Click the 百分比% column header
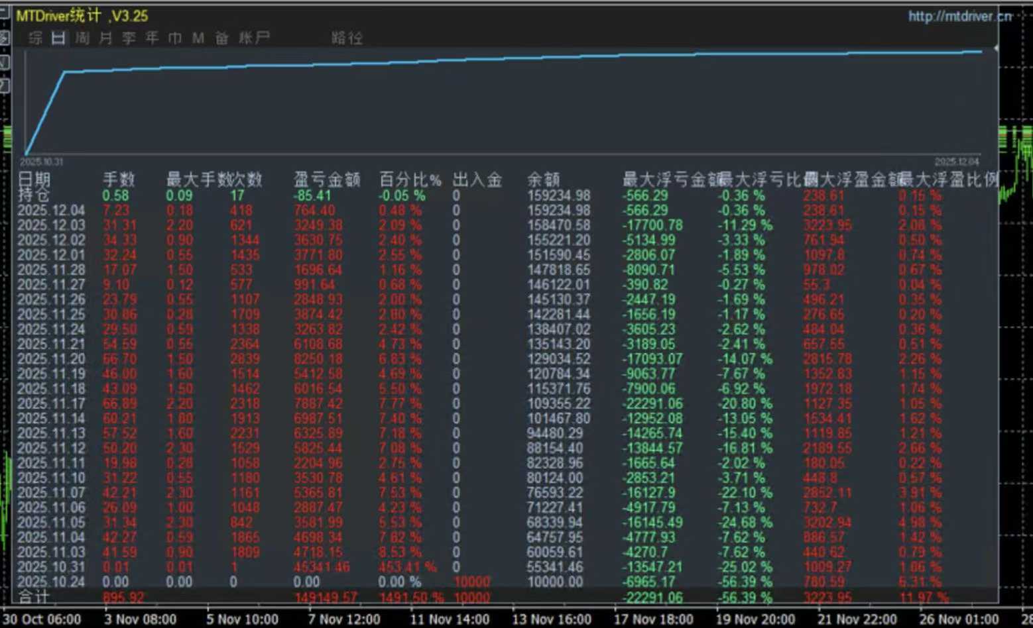 [410, 179]
